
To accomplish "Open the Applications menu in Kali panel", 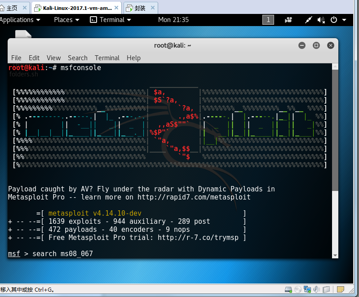I will 20,20.
